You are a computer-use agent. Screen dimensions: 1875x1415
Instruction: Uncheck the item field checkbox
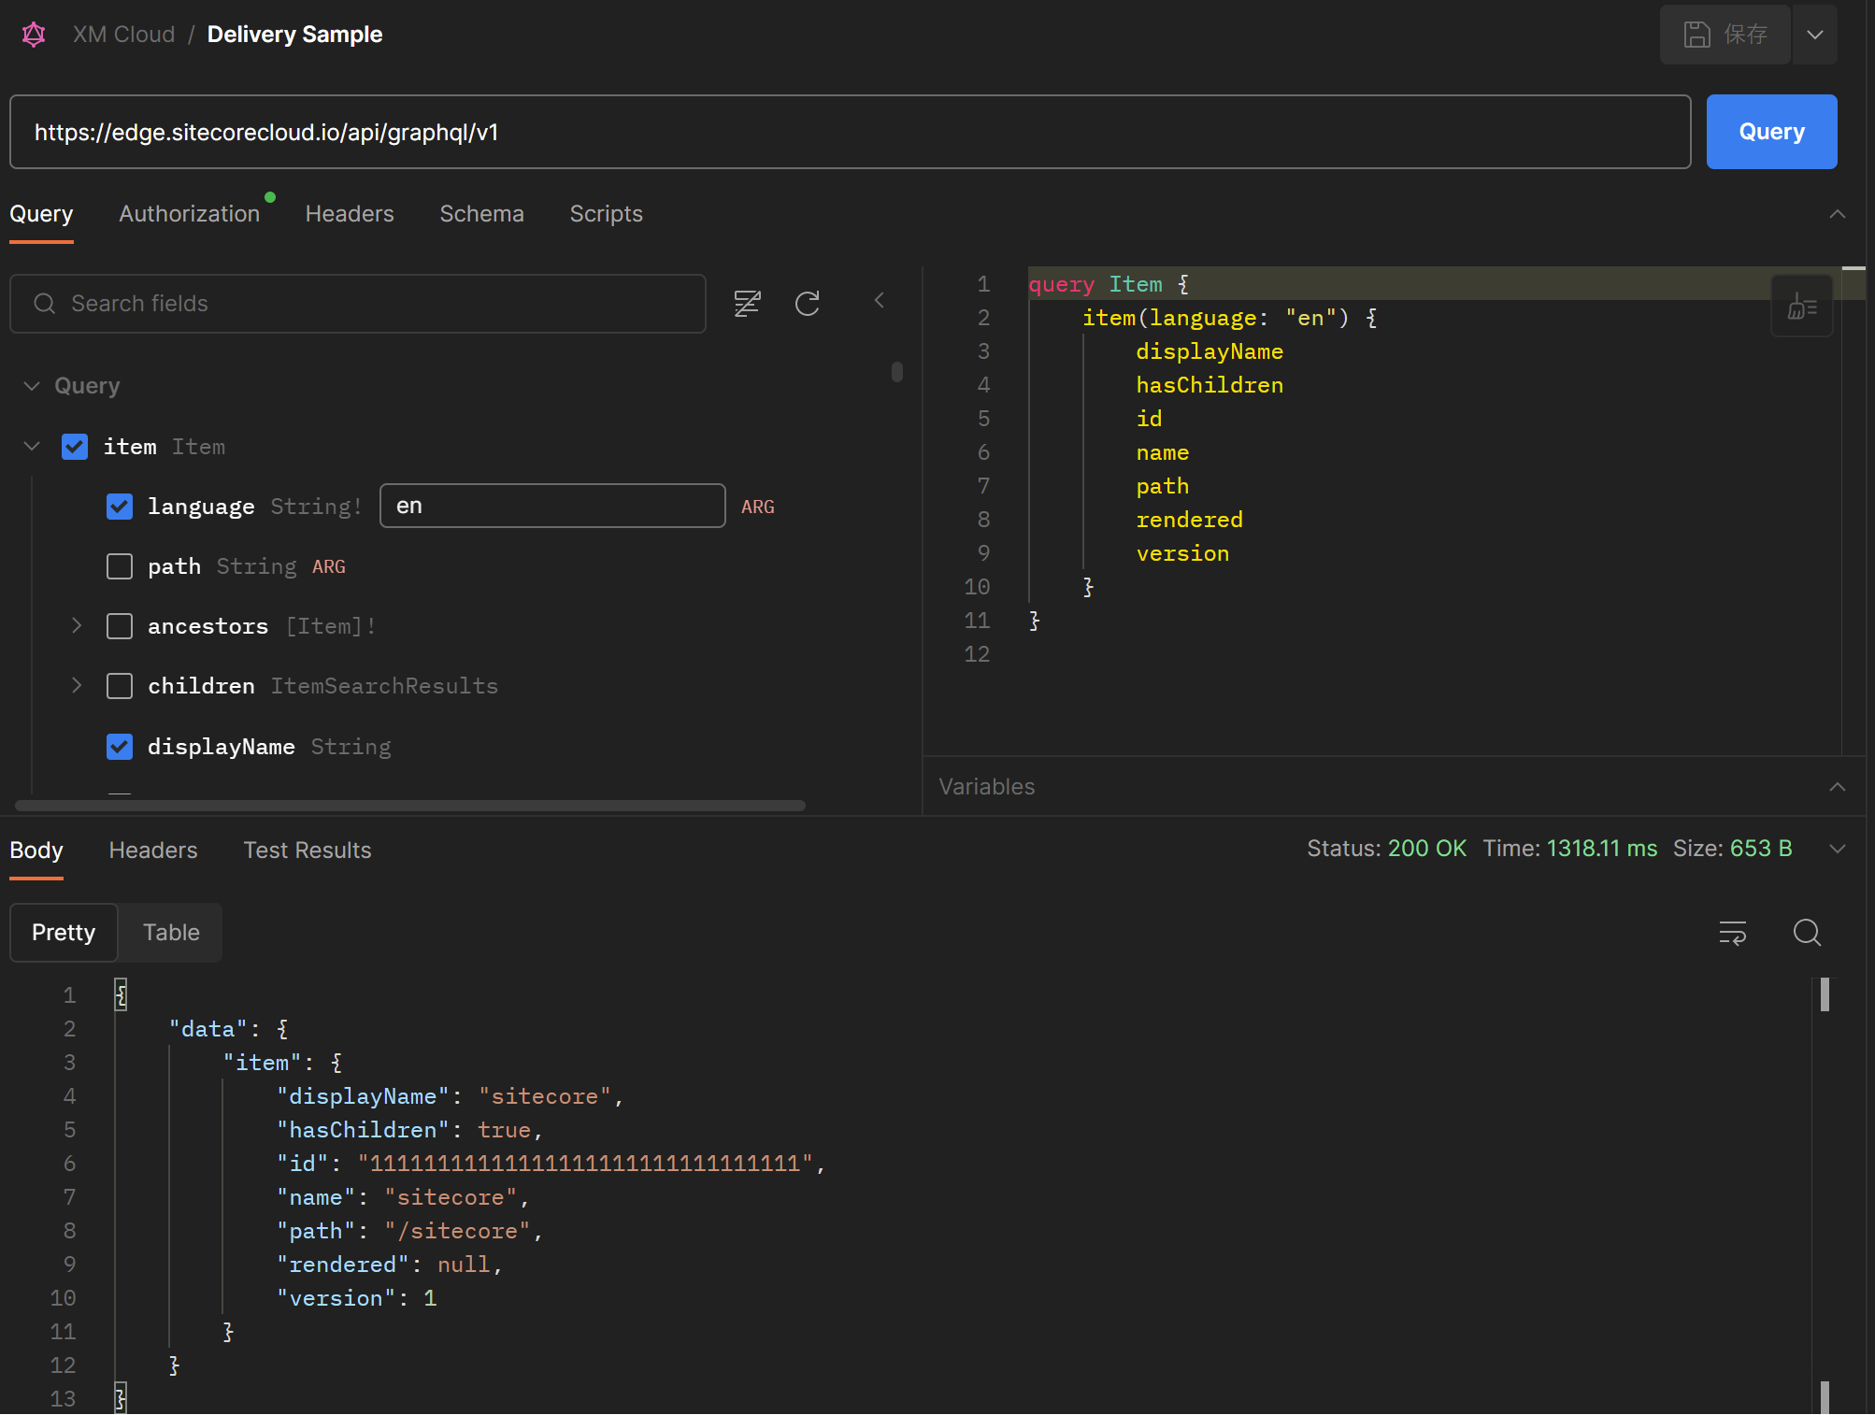point(75,447)
